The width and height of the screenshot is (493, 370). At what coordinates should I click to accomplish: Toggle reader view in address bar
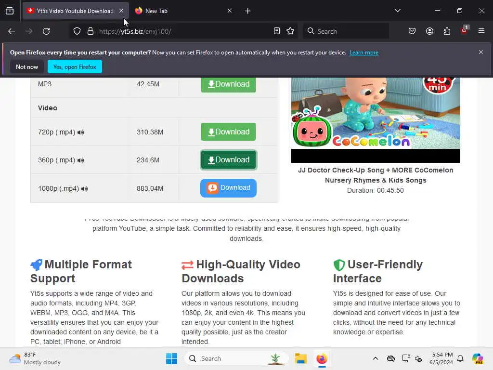click(x=277, y=31)
